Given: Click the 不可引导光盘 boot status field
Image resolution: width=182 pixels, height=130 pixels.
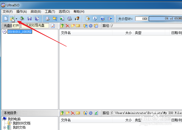Looking at the screenshot, I should pyautogui.click(x=35, y=26).
